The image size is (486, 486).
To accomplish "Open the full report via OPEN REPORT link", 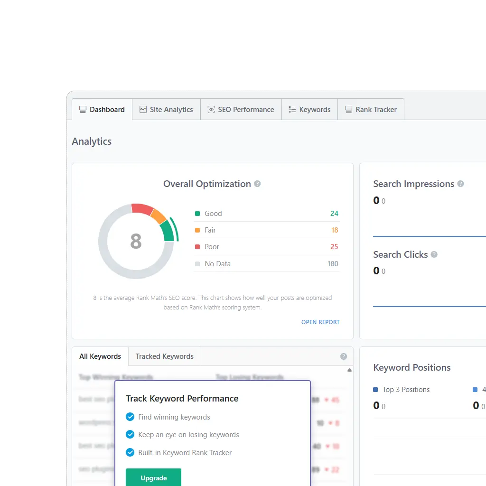I will (x=320, y=322).
